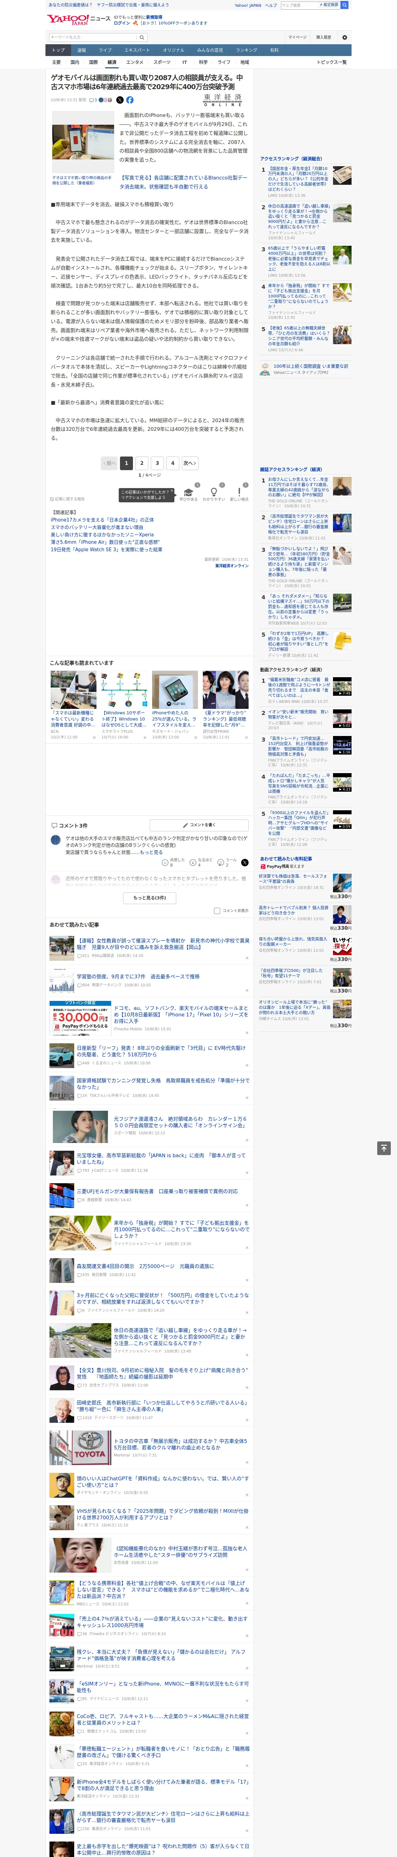The image size is (397, 1857).
Task: Open the 国内 category tab
Action: [75, 62]
